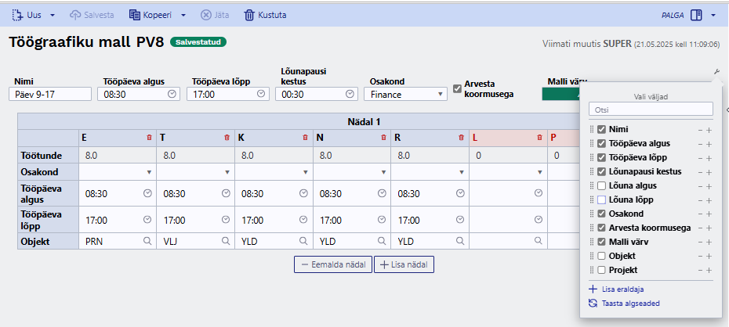Click the green Malli värv swatch

tap(560, 94)
